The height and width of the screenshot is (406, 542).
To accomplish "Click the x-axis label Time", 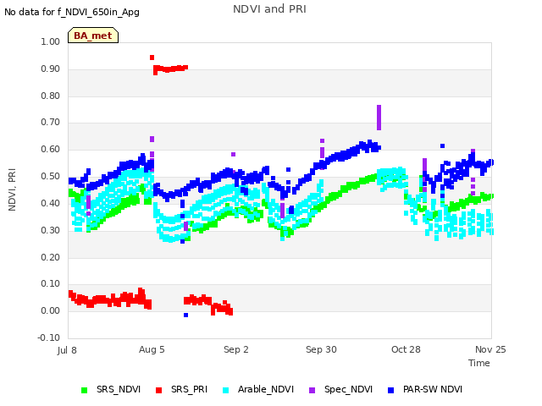I will click(x=479, y=363).
